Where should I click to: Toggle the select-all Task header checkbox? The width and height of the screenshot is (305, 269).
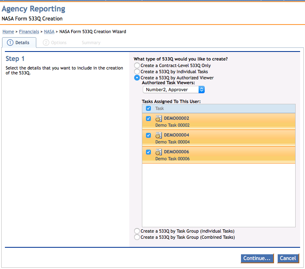(x=148, y=109)
